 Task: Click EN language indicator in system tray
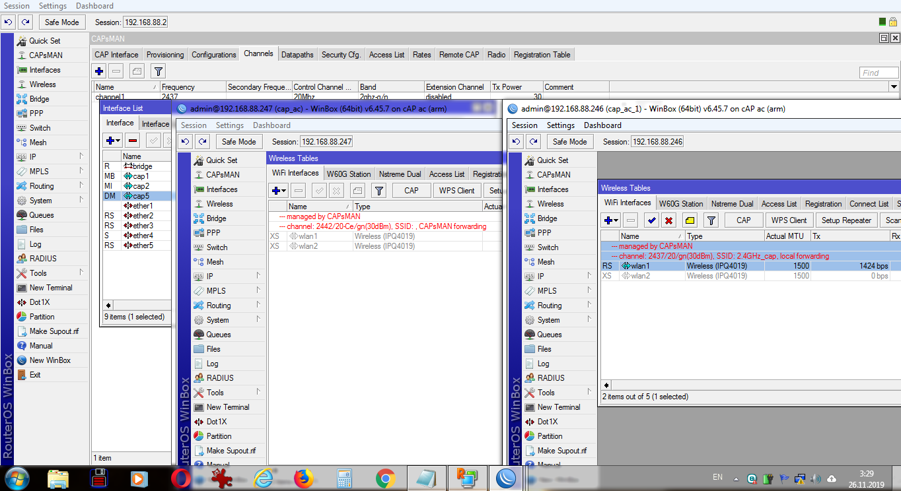coord(717,476)
